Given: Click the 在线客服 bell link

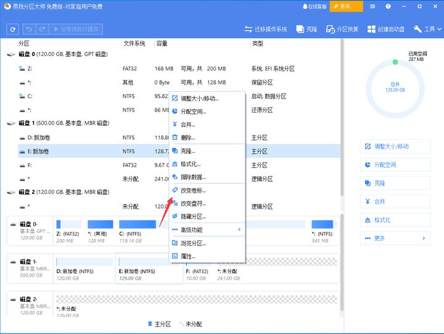Looking at the screenshot, I should click(x=314, y=6).
